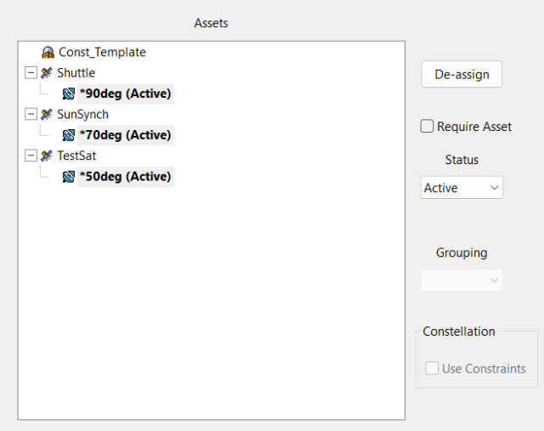This screenshot has width=544, height=431.
Task: Click the Const_Template constellation icon
Action: pyautogui.click(x=48, y=53)
